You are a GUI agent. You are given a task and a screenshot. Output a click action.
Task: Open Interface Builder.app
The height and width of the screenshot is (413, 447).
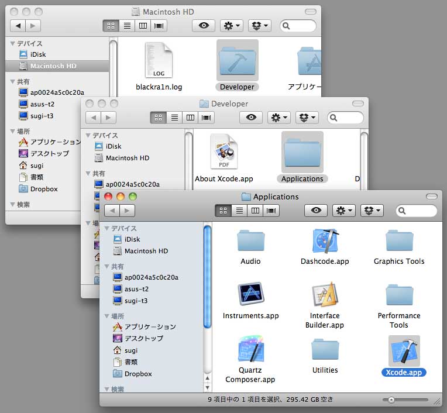[325, 295]
